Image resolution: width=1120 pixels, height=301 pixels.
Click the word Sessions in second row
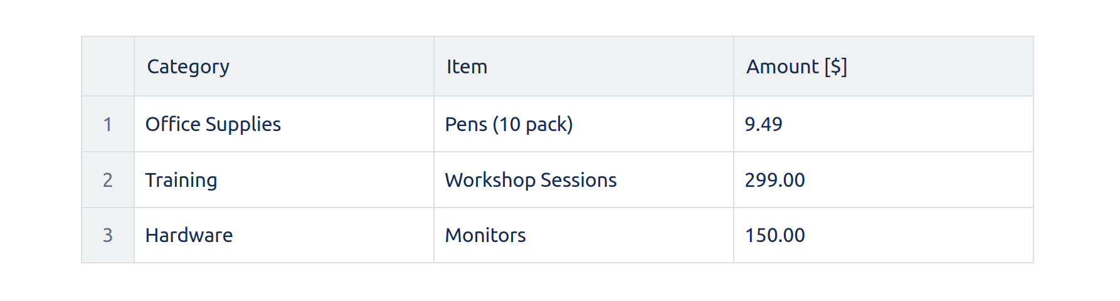(578, 180)
